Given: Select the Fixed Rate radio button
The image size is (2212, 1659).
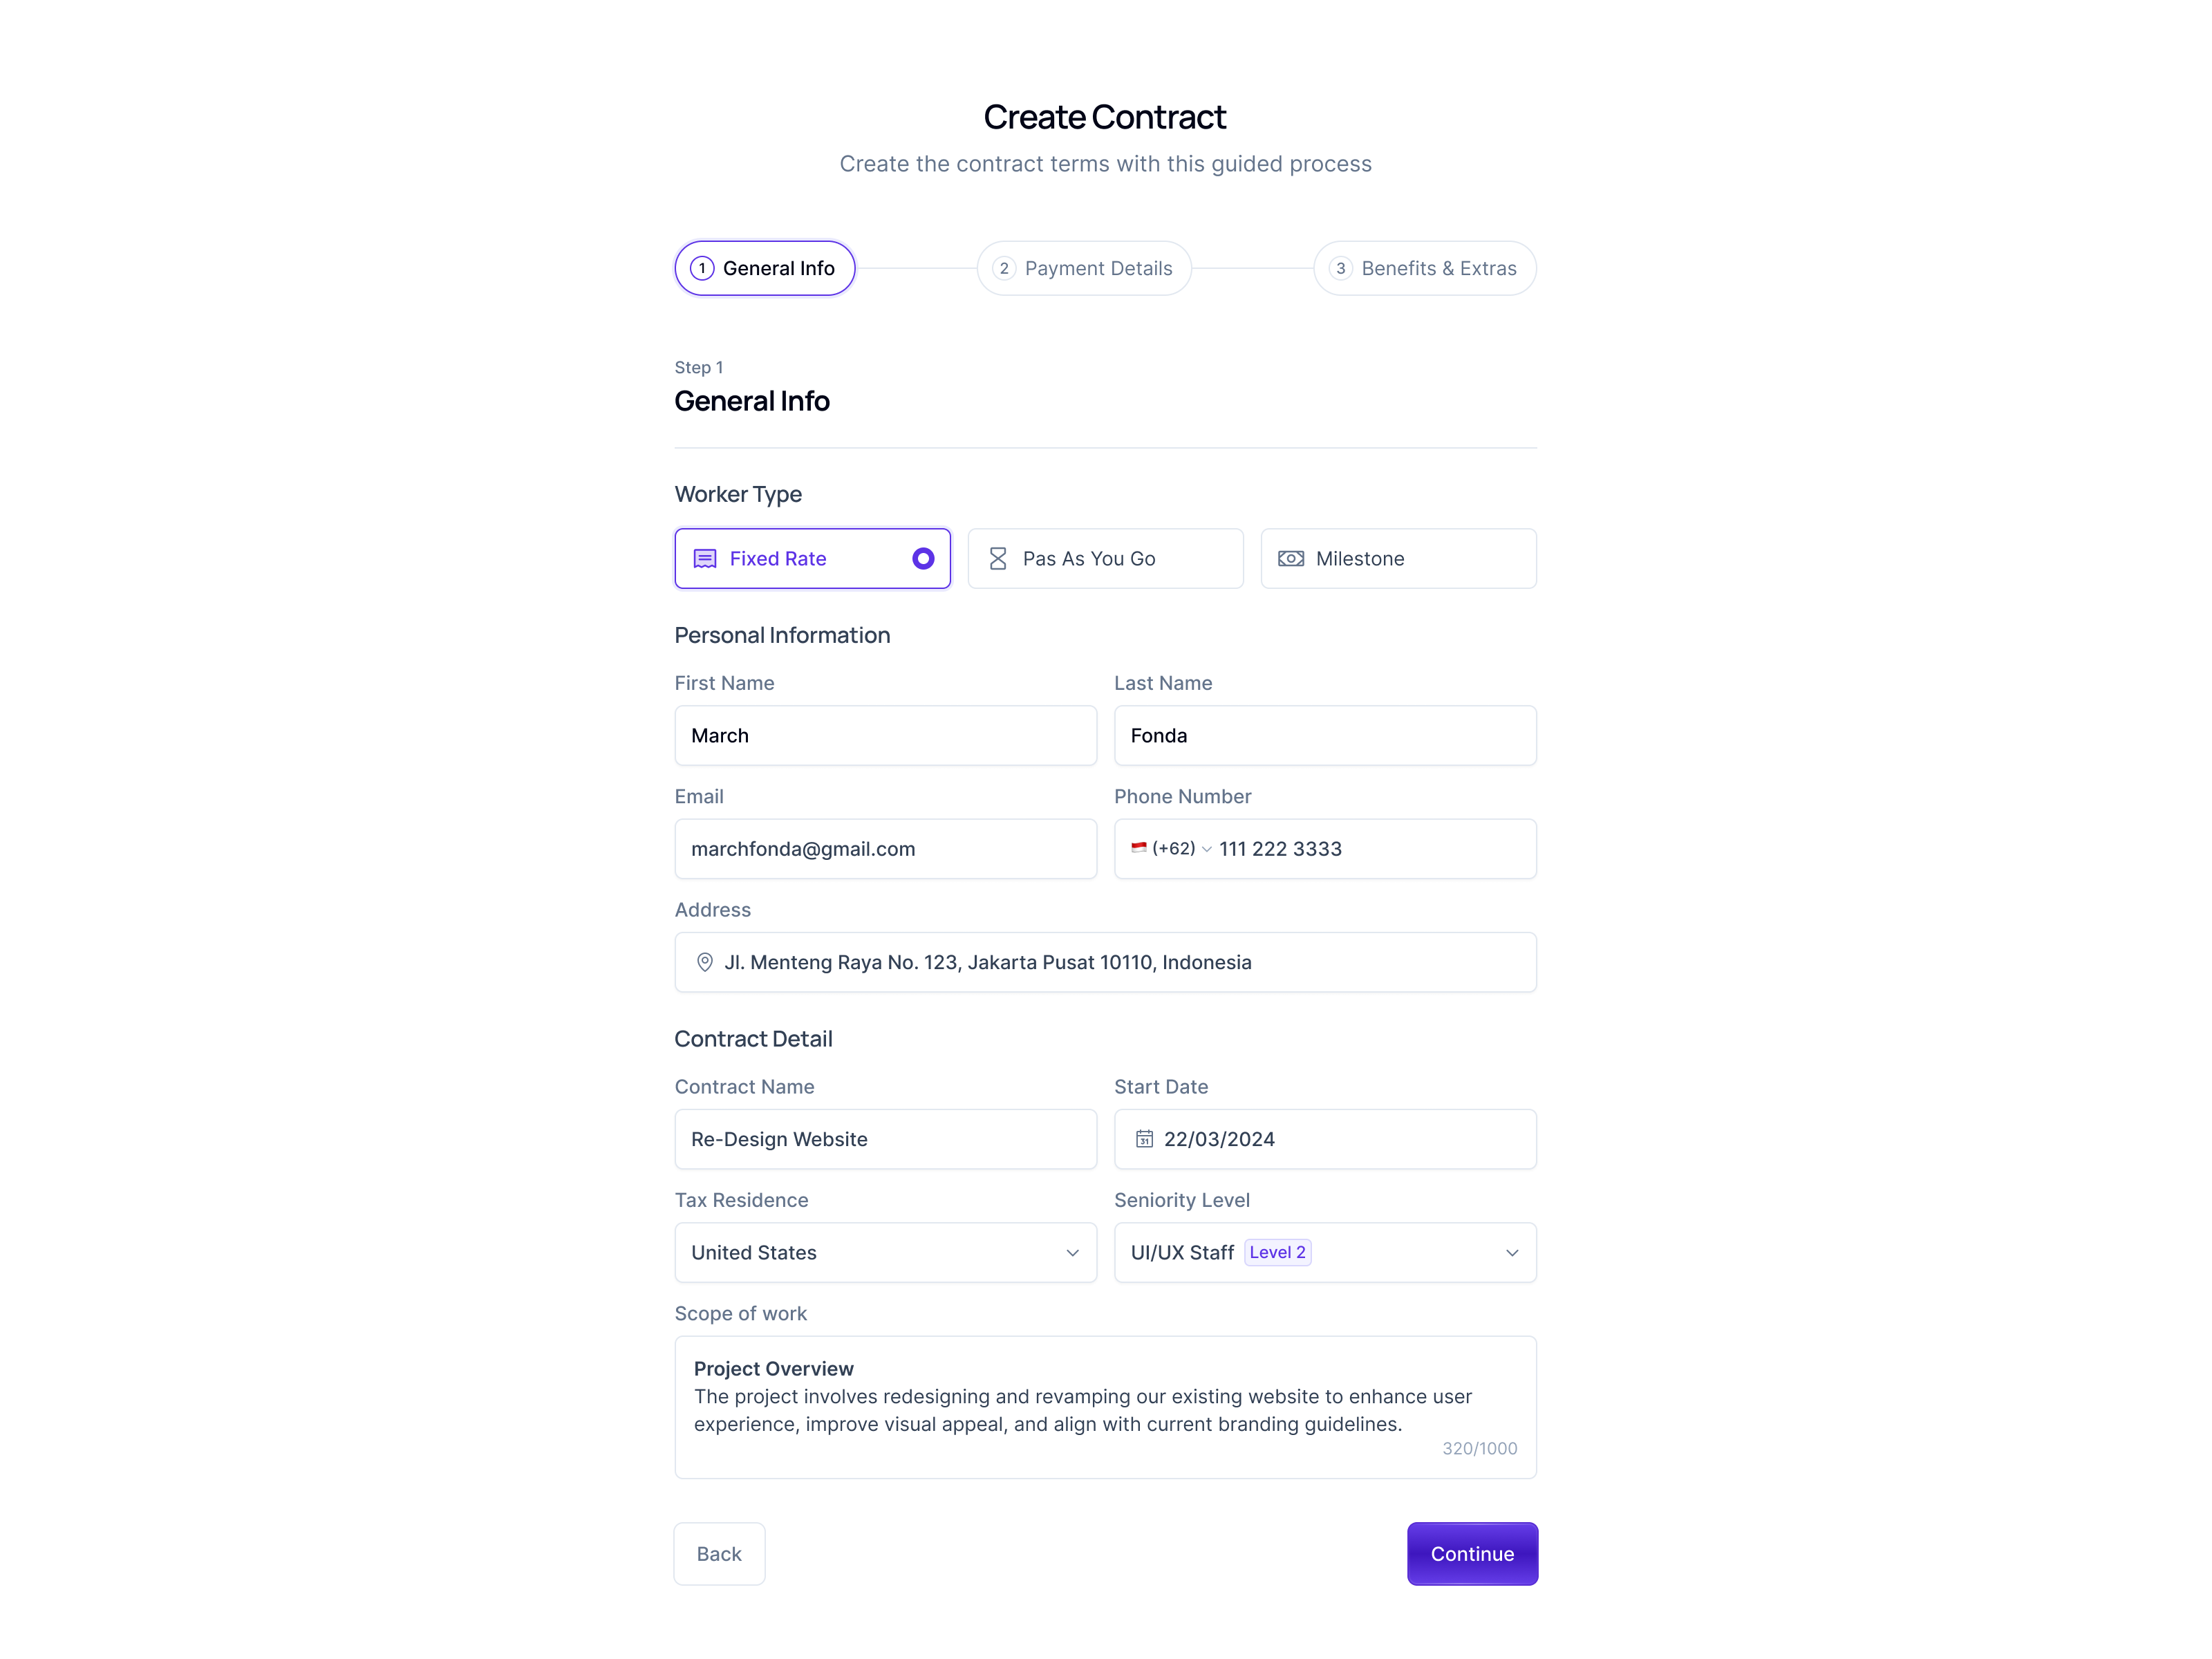Looking at the screenshot, I should pos(922,558).
